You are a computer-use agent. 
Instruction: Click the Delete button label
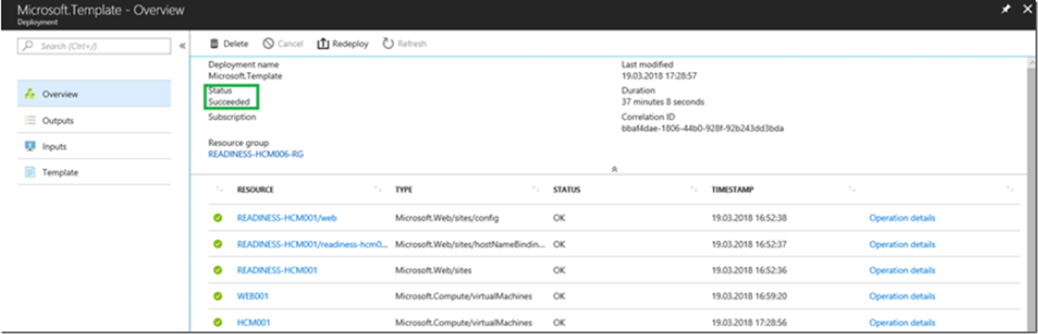pos(236,44)
